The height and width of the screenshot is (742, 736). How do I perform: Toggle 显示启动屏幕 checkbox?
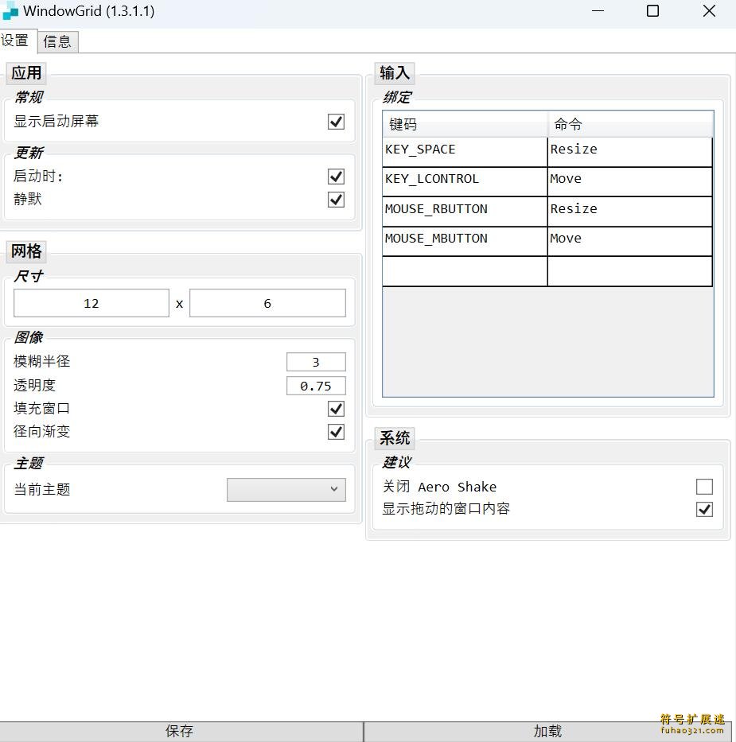(x=336, y=122)
